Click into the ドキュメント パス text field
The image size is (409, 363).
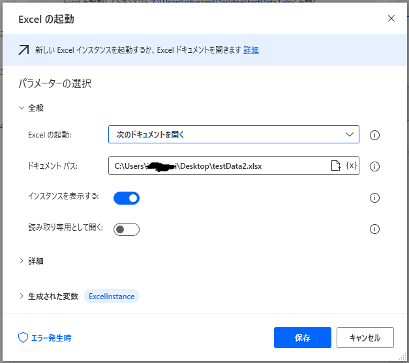[x=215, y=166]
